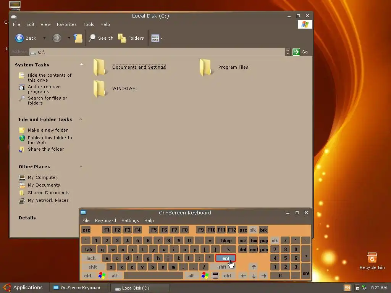391x293 pixels.
Task: Go up one folder level icon
Action: pyautogui.click(x=78, y=38)
